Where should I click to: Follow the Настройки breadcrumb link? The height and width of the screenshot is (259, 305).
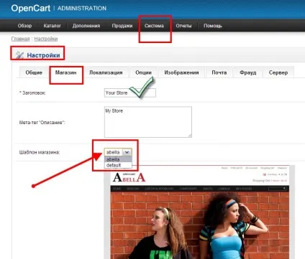(46, 39)
